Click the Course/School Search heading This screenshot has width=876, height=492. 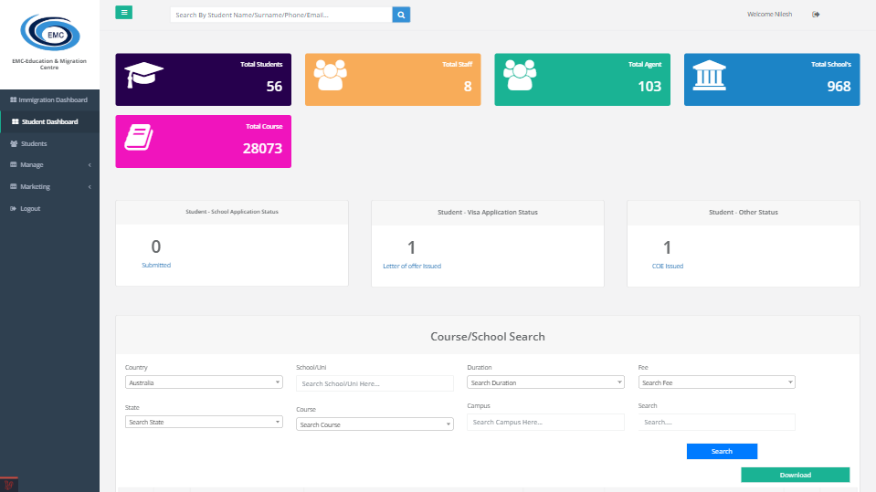point(488,337)
